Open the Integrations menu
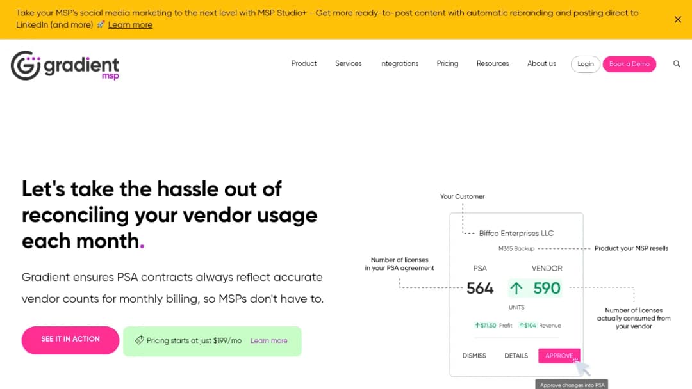 [x=399, y=64]
